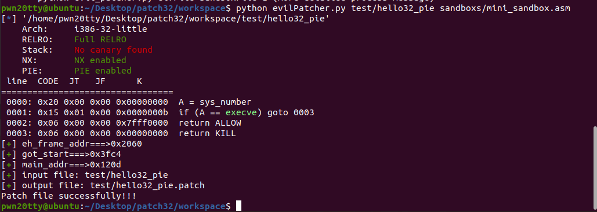Click the 'NX enabled' status text
Viewport: 597px width, 212px height.
tap(100, 60)
